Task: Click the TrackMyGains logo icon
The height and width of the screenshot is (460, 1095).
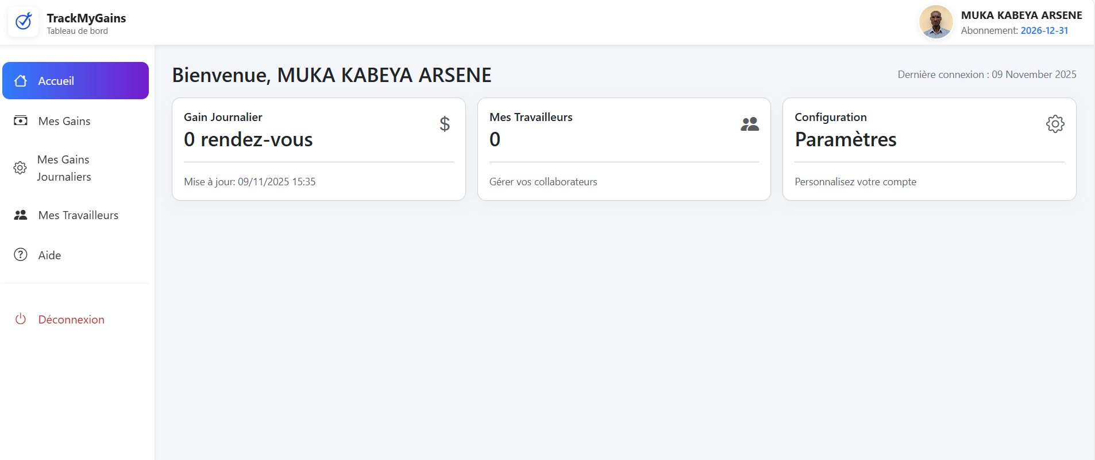Action: (23, 22)
